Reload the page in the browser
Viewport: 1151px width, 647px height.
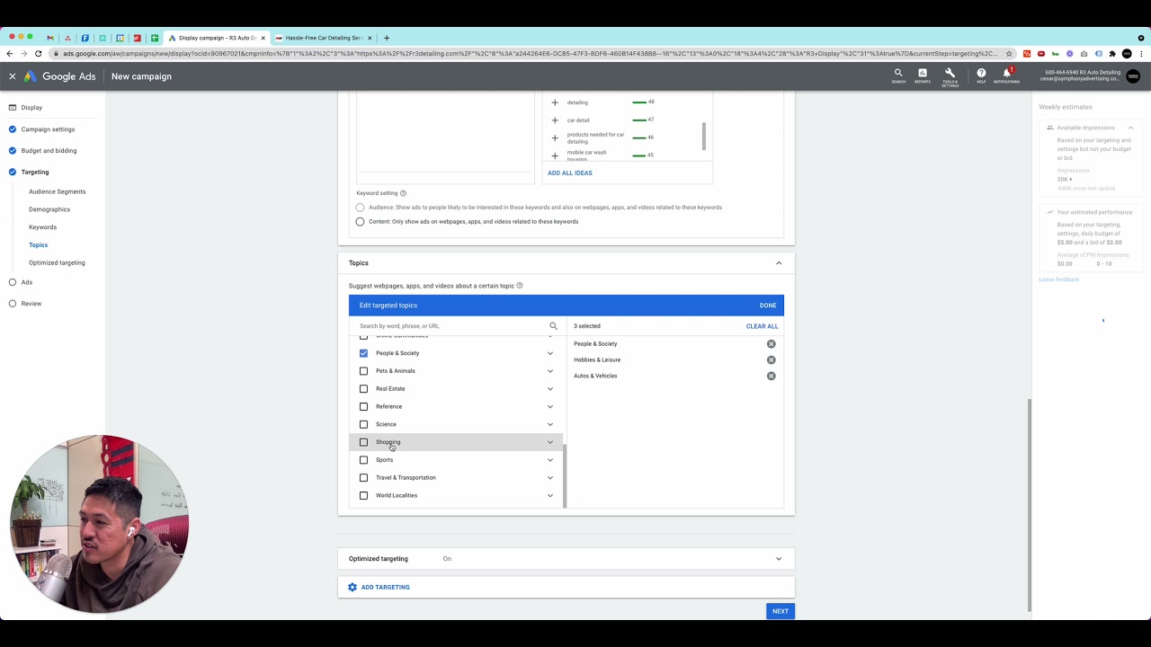coord(39,54)
